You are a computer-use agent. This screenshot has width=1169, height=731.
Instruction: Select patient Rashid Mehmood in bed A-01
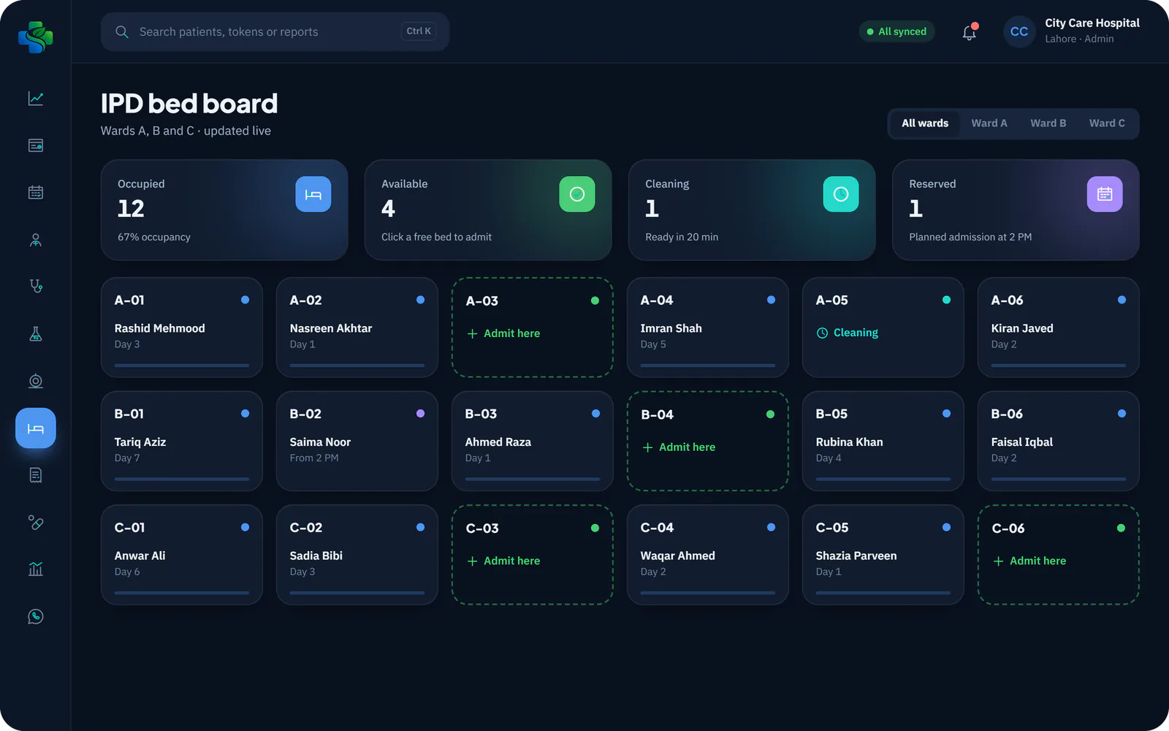coord(182,327)
